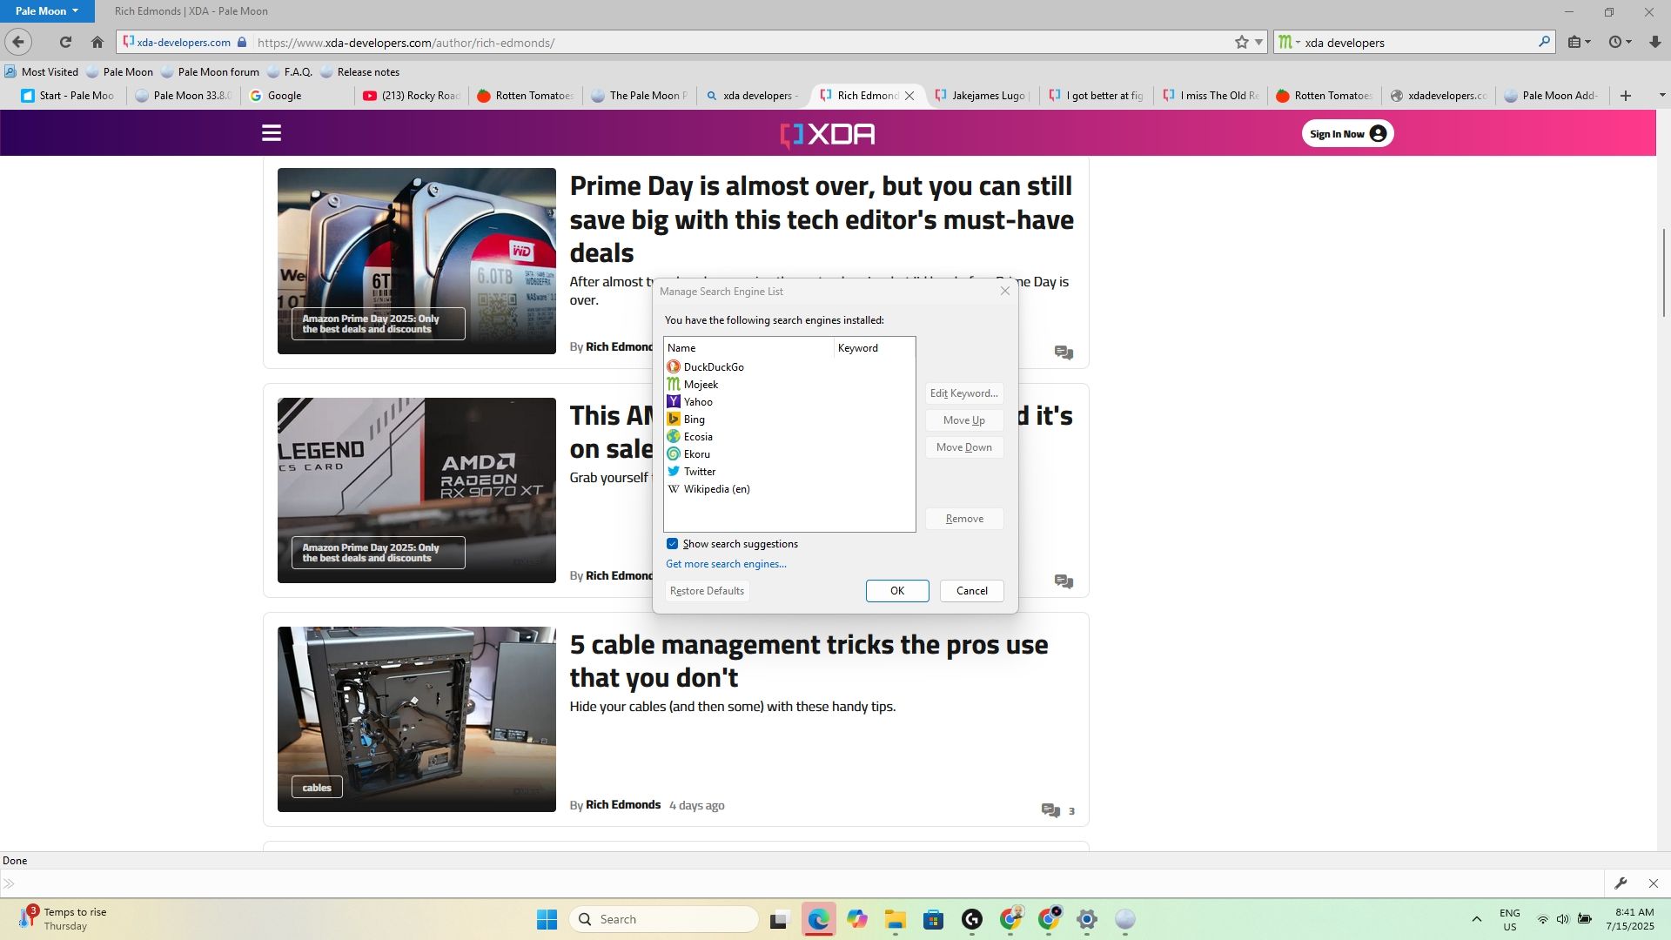The height and width of the screenshot is (940, 1671).
Task: Select Ecosia in the engine list
Action: tap(789, 437)
